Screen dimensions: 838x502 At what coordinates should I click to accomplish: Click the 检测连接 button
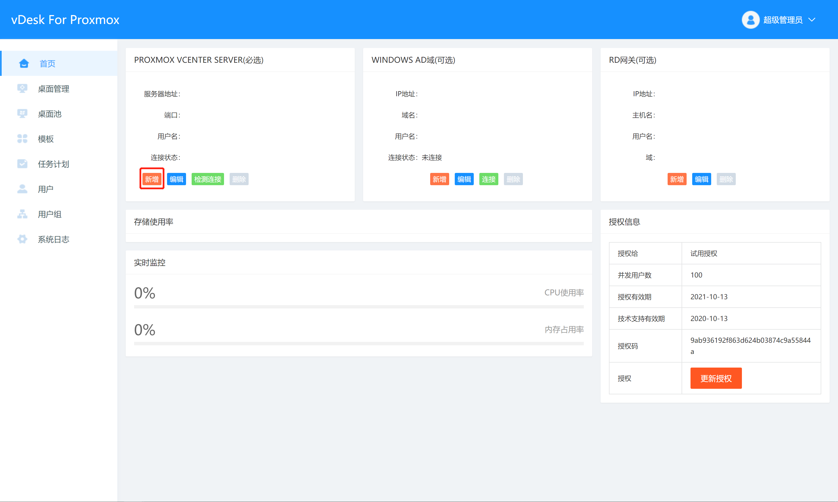tap(208, 179)
